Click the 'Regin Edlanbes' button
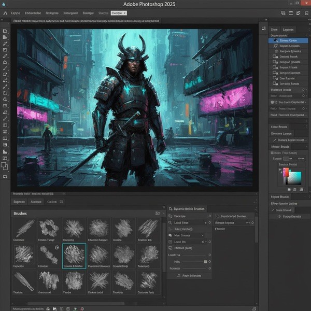This screenshot has width=311, height=311. (189, 276)
